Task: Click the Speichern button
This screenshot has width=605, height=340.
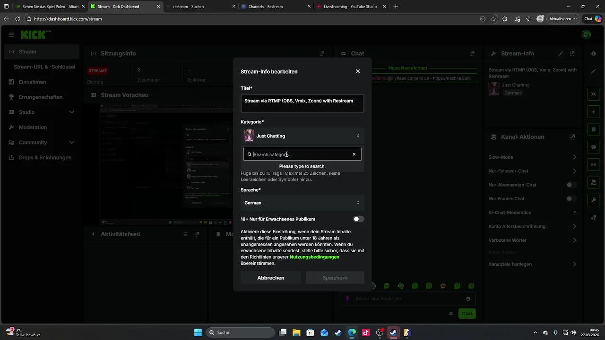Action: point(335,278)
